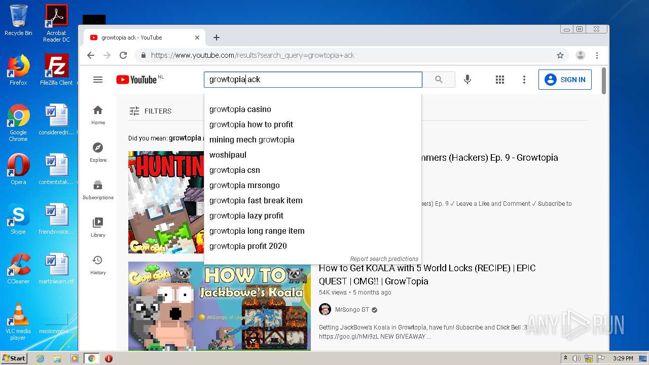649x365 pixels.
Task: Select the martinlearn.rtf desktop file
Action: (56, 269)
